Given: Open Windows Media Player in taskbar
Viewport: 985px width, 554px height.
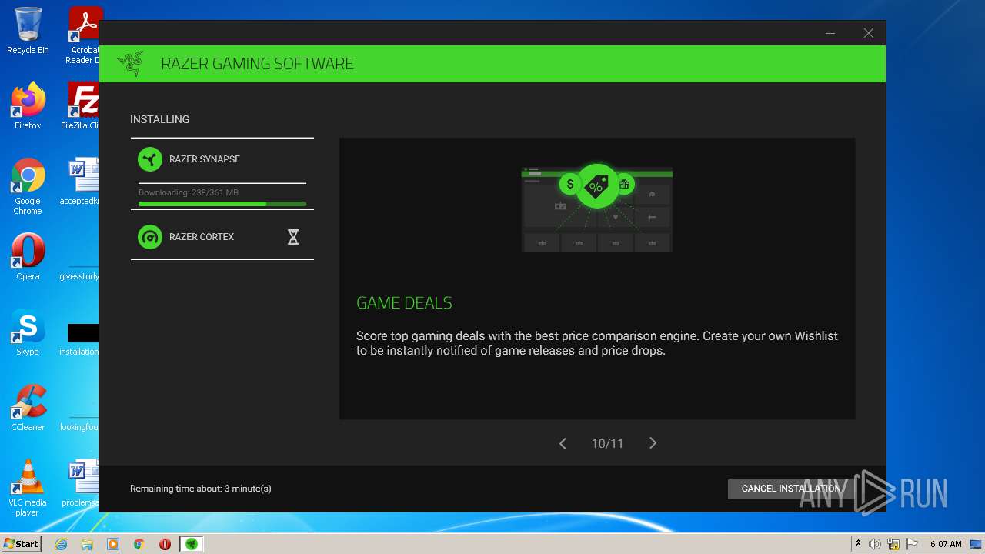Looking at the screenshot, I should pyautogui.click(x=113, y=544).
